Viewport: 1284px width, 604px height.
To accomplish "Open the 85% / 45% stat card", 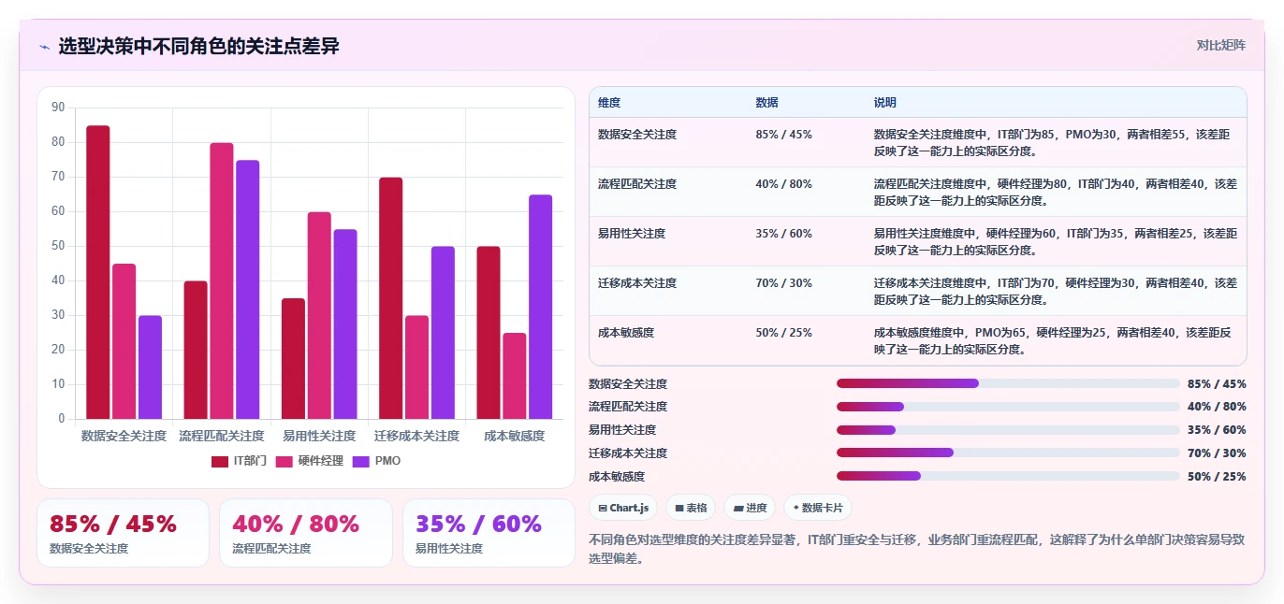I will click(123, 533).
